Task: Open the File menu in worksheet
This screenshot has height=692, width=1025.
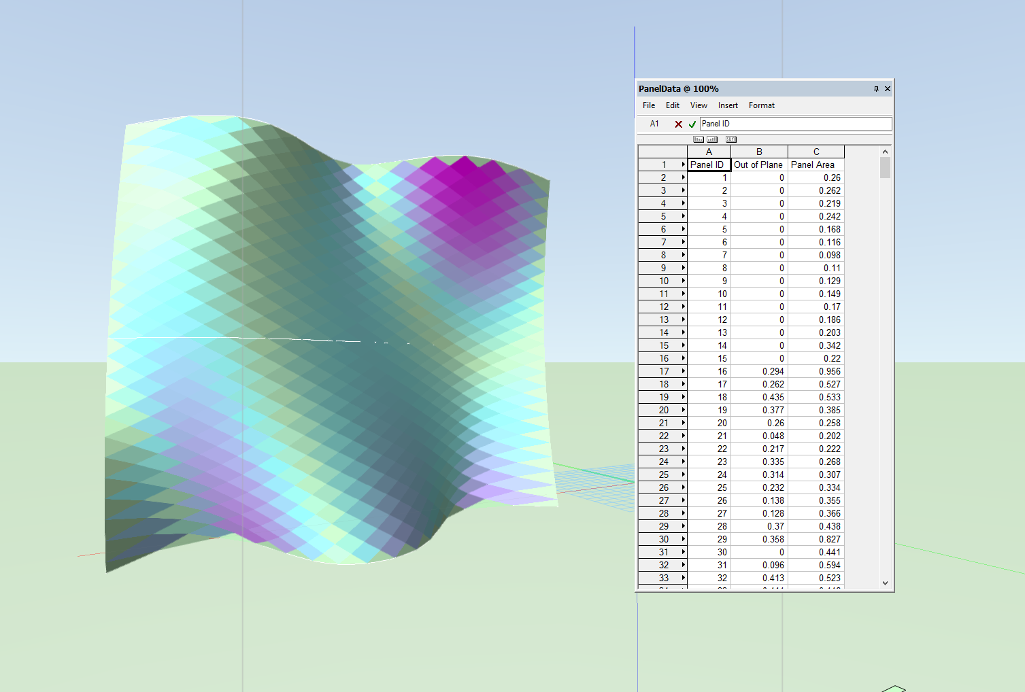Action: (649, 105)
